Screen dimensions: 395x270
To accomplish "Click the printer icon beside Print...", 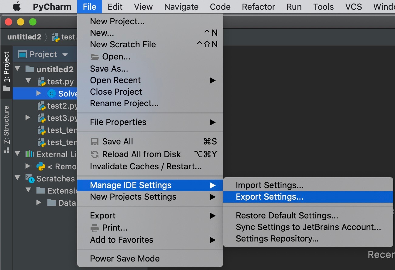I will (95, 228).
